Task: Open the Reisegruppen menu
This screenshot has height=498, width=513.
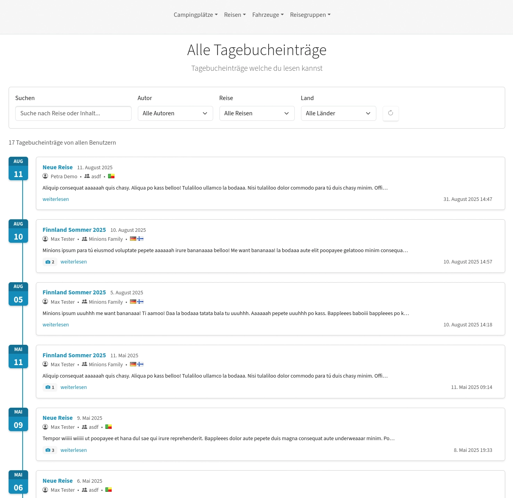Action: 310,15
